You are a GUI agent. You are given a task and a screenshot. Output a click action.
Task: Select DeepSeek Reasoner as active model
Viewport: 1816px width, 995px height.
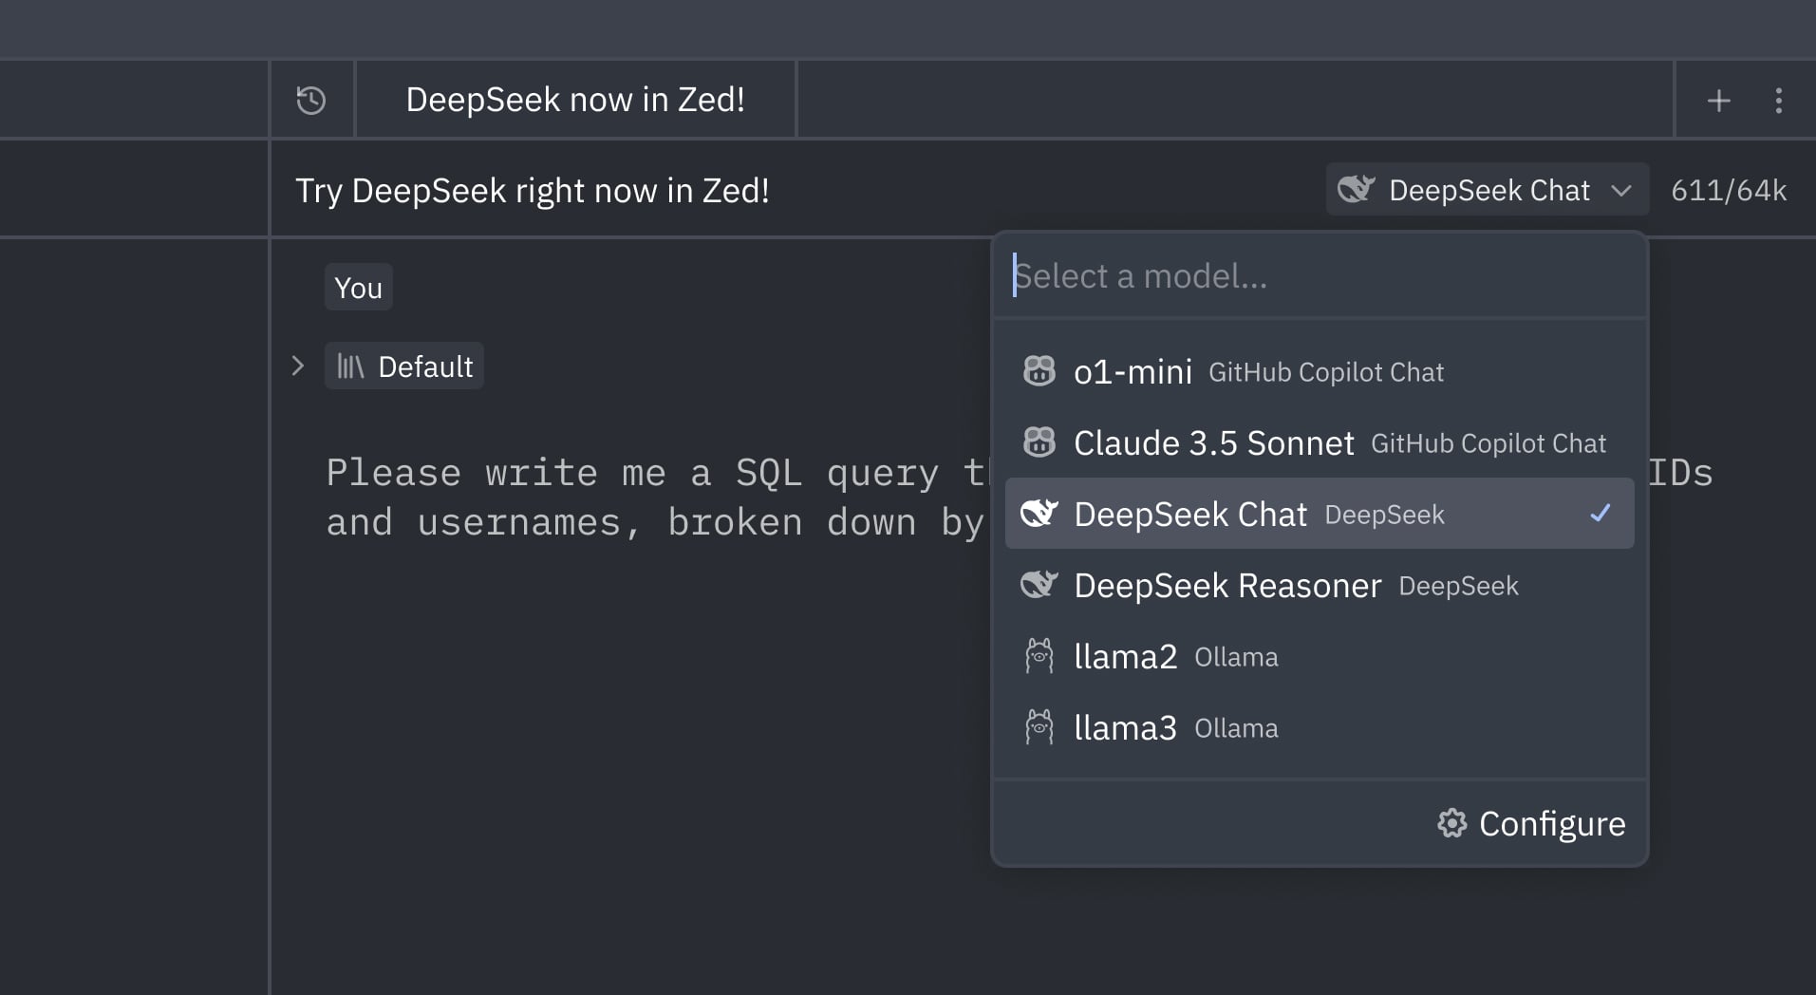(1226, 585)
